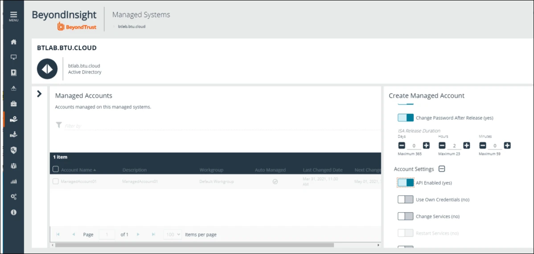Increase ISA release Days value
The width and height of the screenshot is (534, 254).
point(427,146)
